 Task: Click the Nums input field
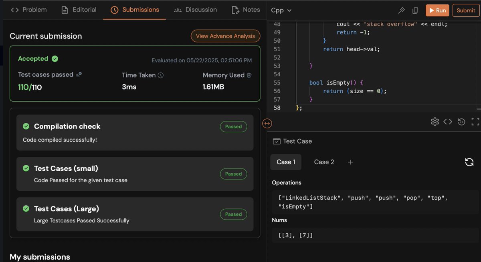point(376,235)
